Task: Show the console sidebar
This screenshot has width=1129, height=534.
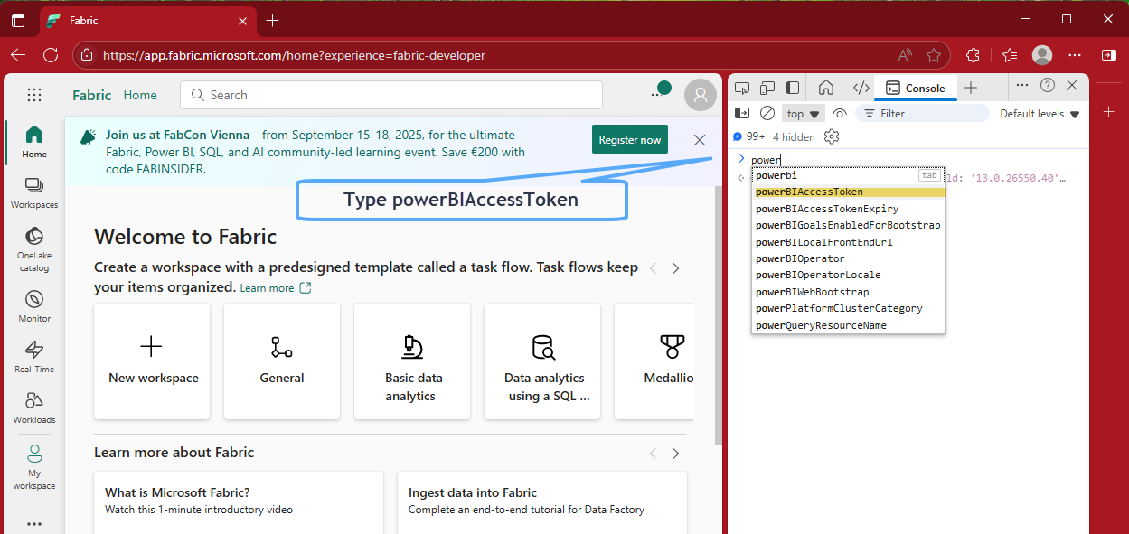Action: [x=742, y=113]
